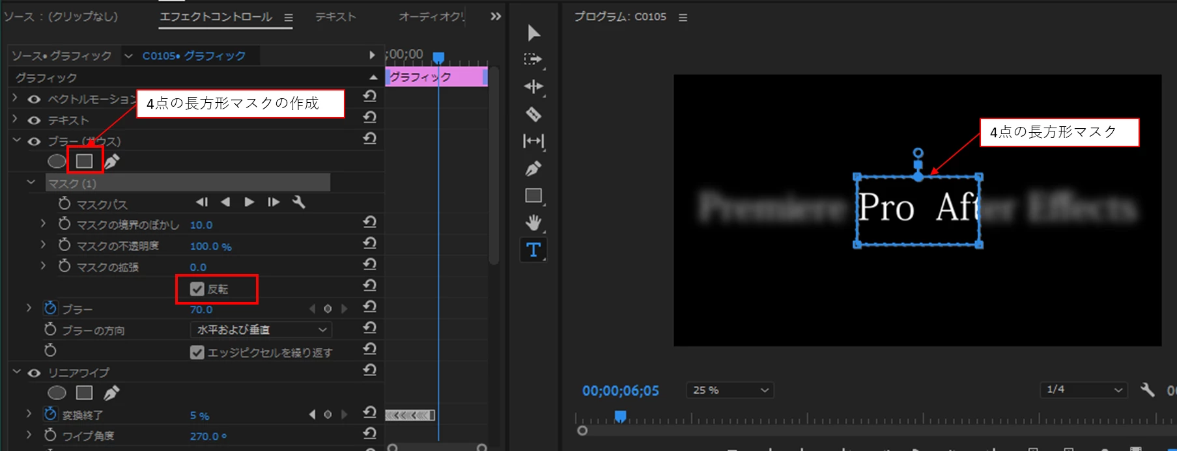
Task: Create ellipse mask under リニアワイプ
Action: point(57,392)
